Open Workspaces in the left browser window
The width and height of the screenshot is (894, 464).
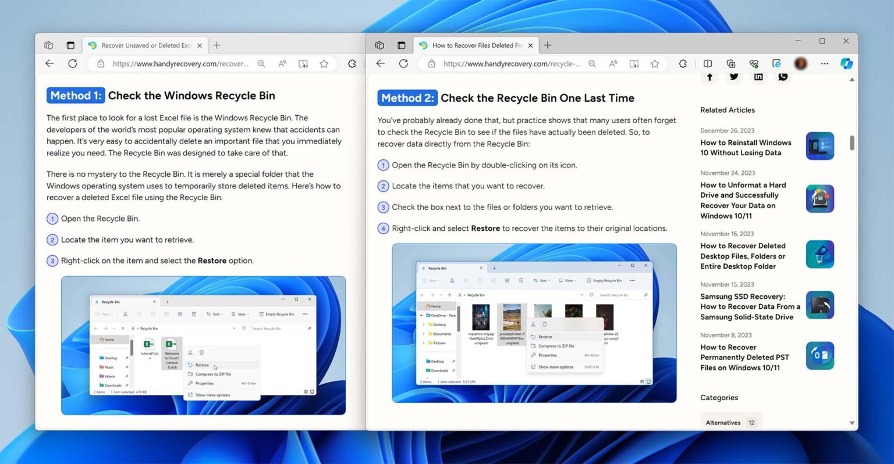click(x=49, y=45)
